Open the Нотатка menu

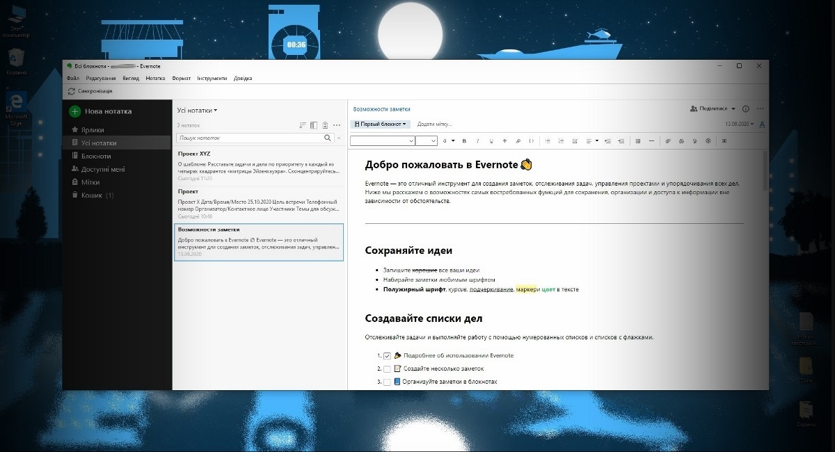click(155, 79)
